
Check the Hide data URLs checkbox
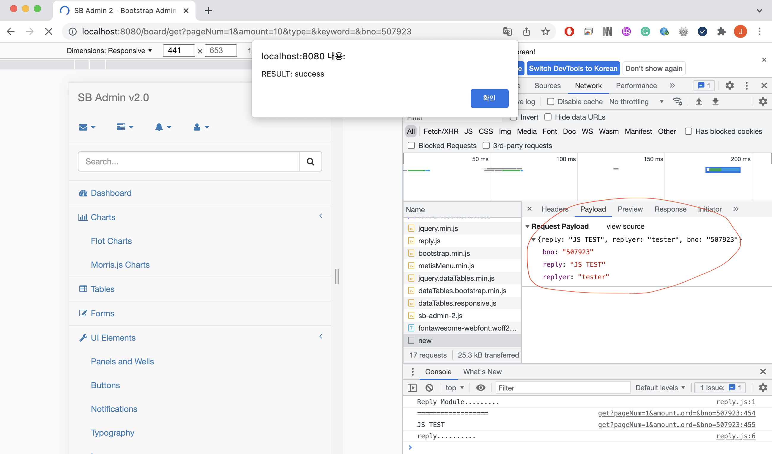click(548, 117)
